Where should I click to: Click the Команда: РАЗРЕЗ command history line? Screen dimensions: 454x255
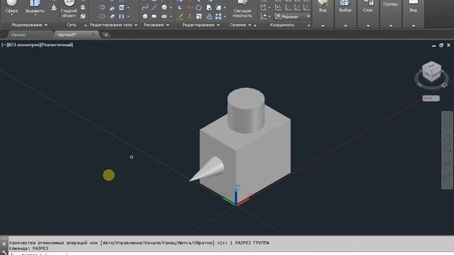(29, 249)
